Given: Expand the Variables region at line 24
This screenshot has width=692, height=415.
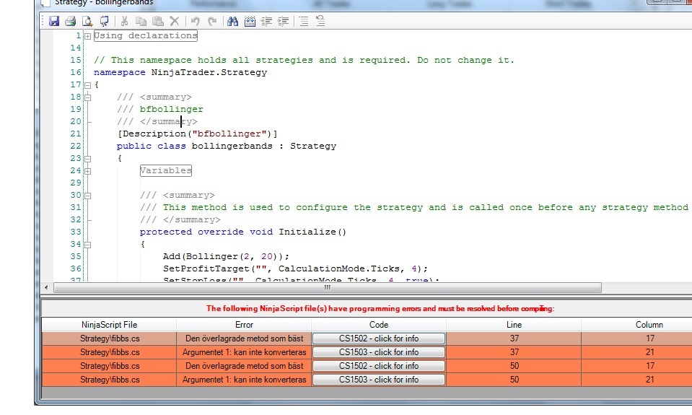Looking at the screenshot, I should [87, 171].
